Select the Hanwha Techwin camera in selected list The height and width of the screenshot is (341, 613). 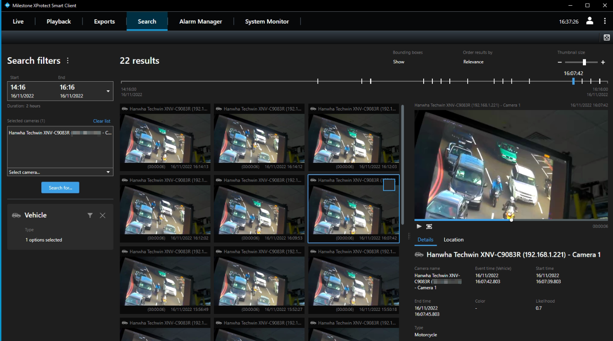click(x=60, y=133)
